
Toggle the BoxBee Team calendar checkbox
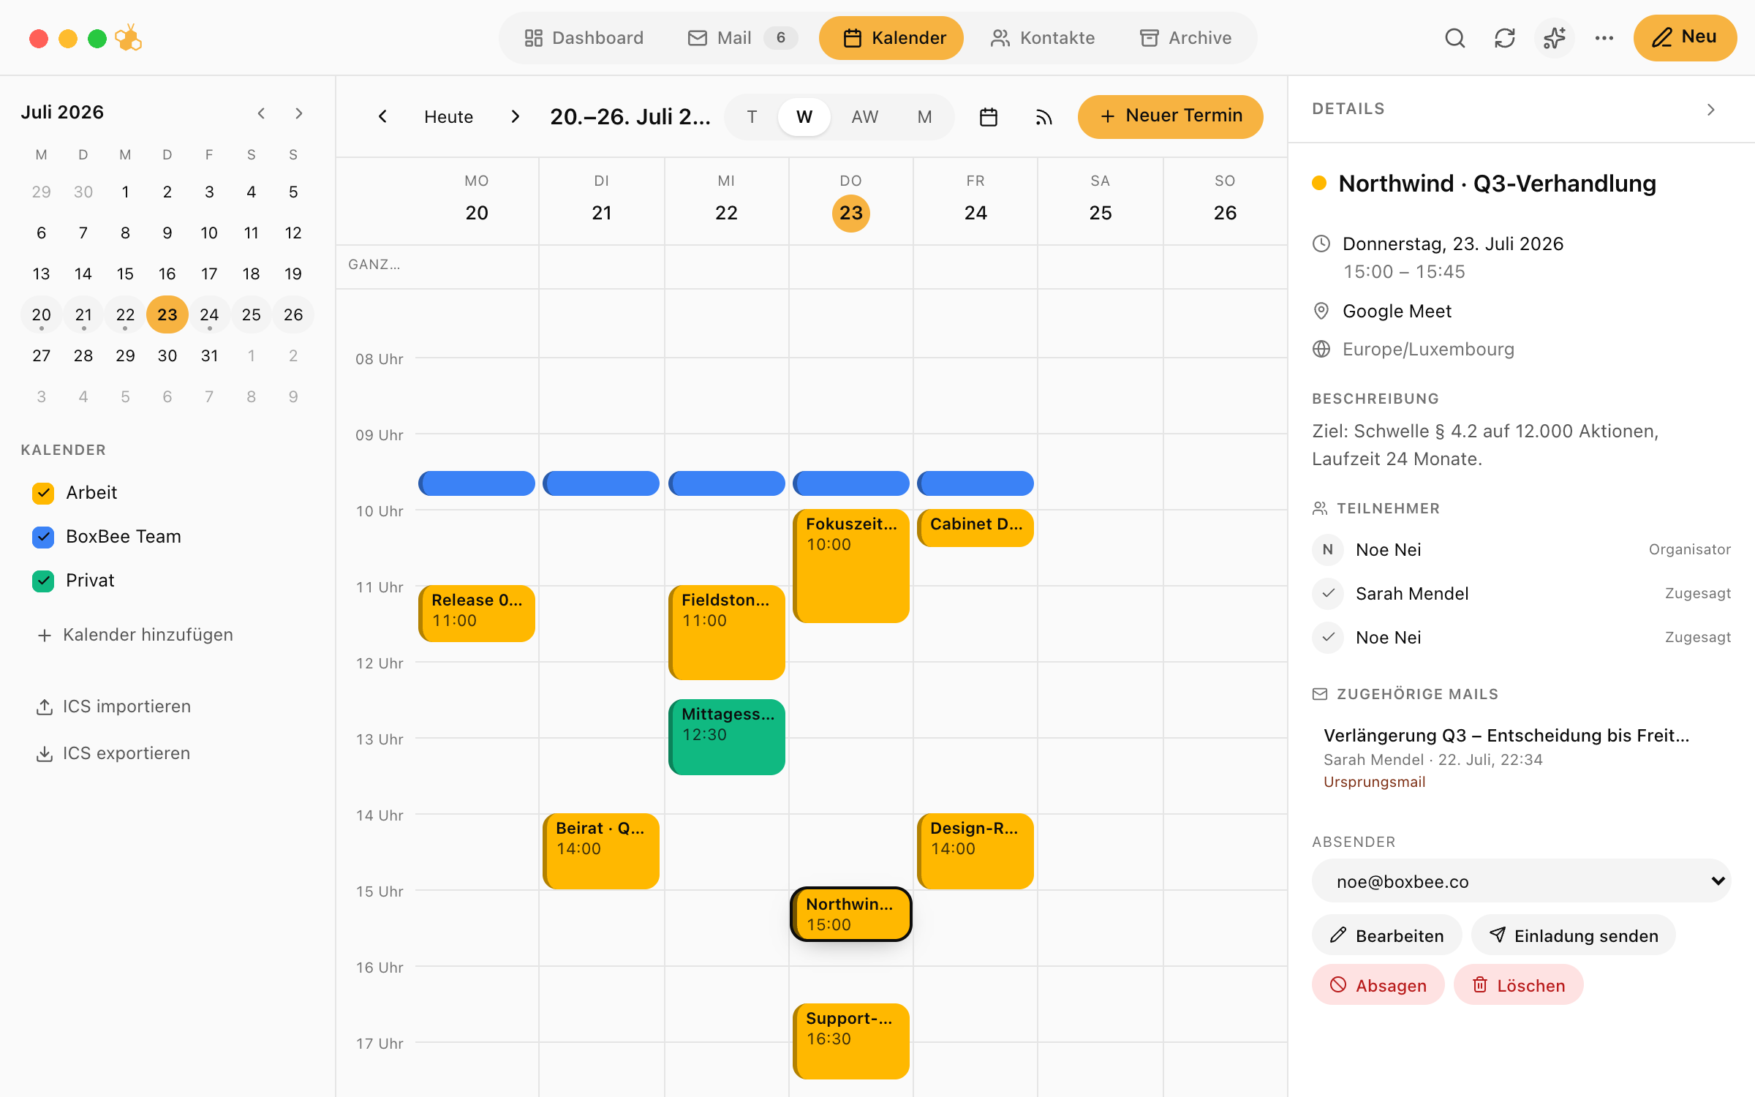pos(43,537)
